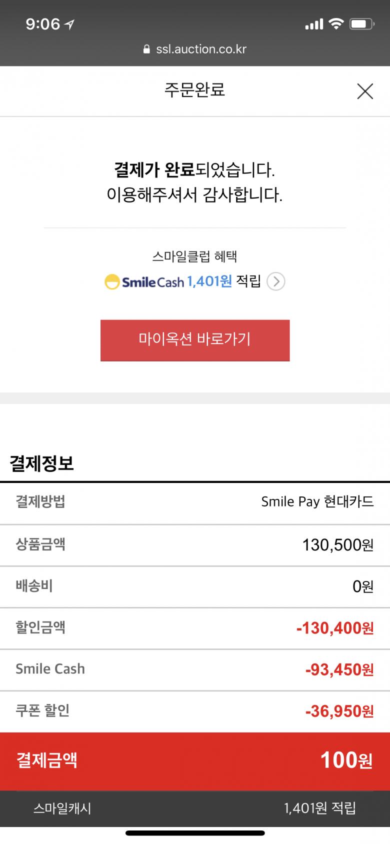
Task: Tap the 9:06 clock in status bar
Action: (x=42, y=24)
